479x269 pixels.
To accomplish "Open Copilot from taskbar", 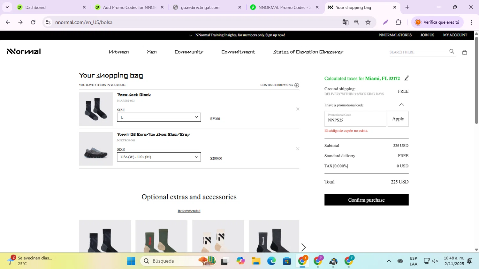I will click(x=240, y=261).
